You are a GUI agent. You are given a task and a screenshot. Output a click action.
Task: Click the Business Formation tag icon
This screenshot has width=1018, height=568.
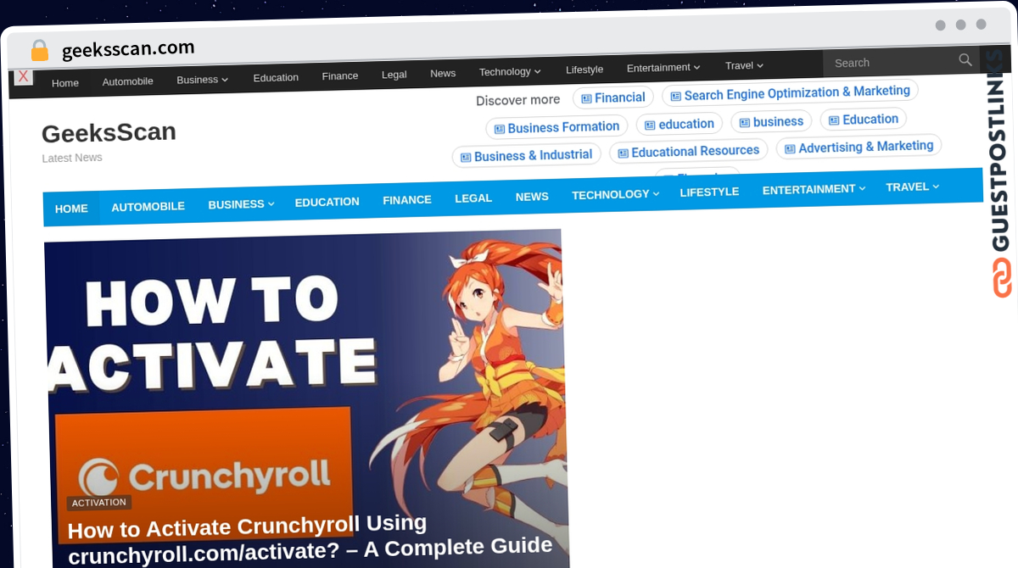(x=500, y=129)
